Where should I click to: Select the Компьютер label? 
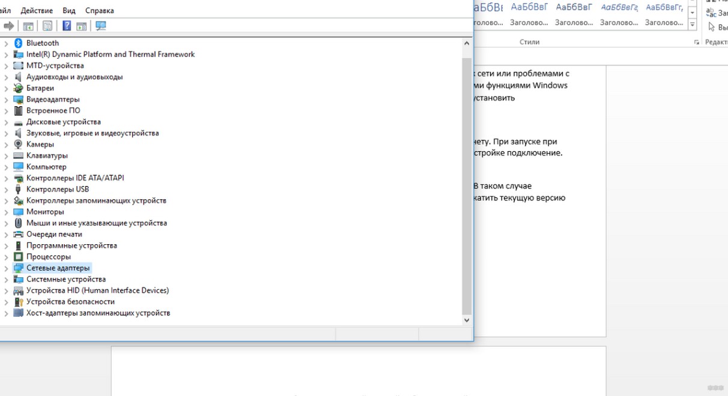[46, 167]
